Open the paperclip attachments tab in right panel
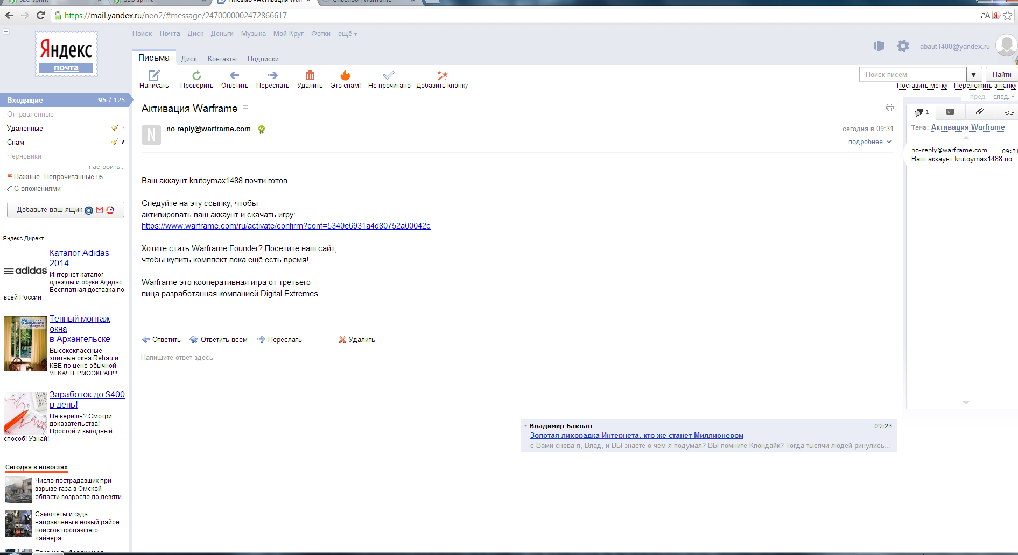The width and height of the screenshot is (1018, 555). click(x=980, y=112)
